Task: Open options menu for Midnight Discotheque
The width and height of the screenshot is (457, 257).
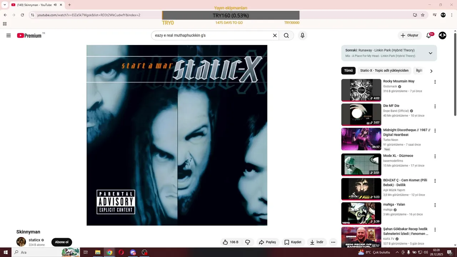Action: [435, 131]
